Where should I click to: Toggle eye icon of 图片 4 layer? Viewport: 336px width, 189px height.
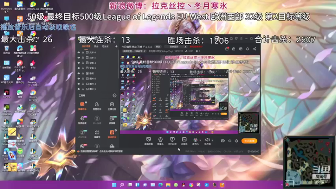(79, 84)
